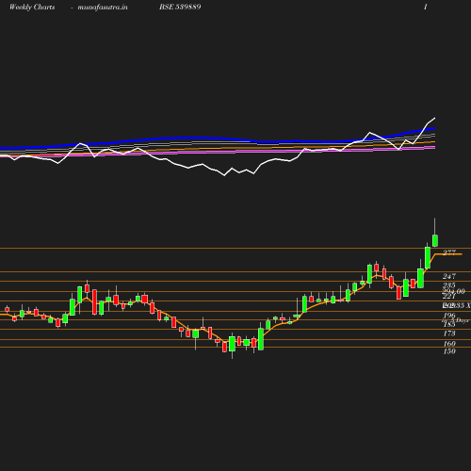Click the 'munafasutra.in' site label

click(x=103, y=7)
